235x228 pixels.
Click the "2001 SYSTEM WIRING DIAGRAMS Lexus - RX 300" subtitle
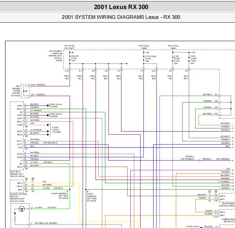pyautogui.click(x=121, y=17)
